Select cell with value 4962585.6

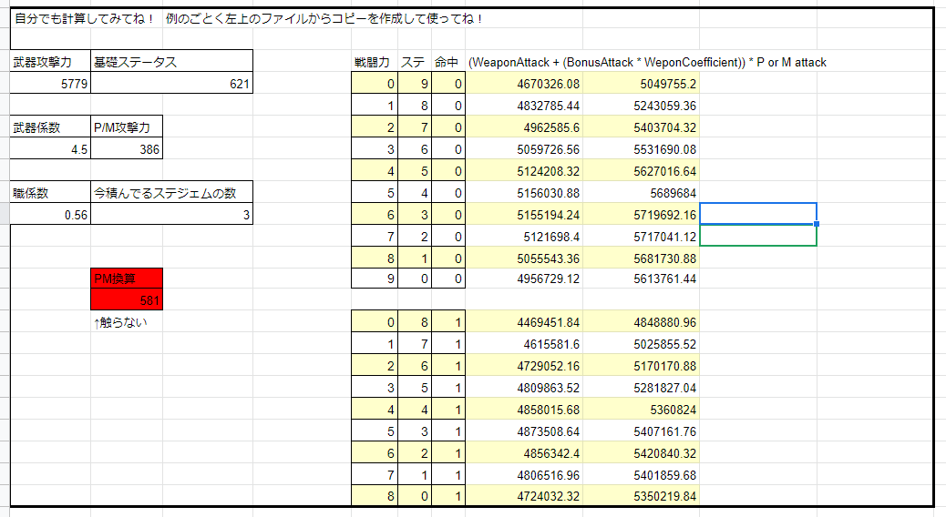524,127
